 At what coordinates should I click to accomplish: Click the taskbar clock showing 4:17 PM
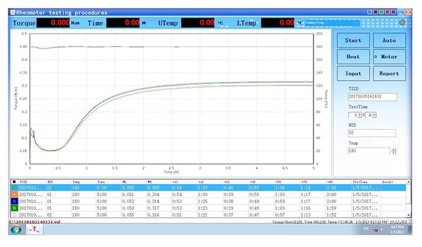point(397,230)
